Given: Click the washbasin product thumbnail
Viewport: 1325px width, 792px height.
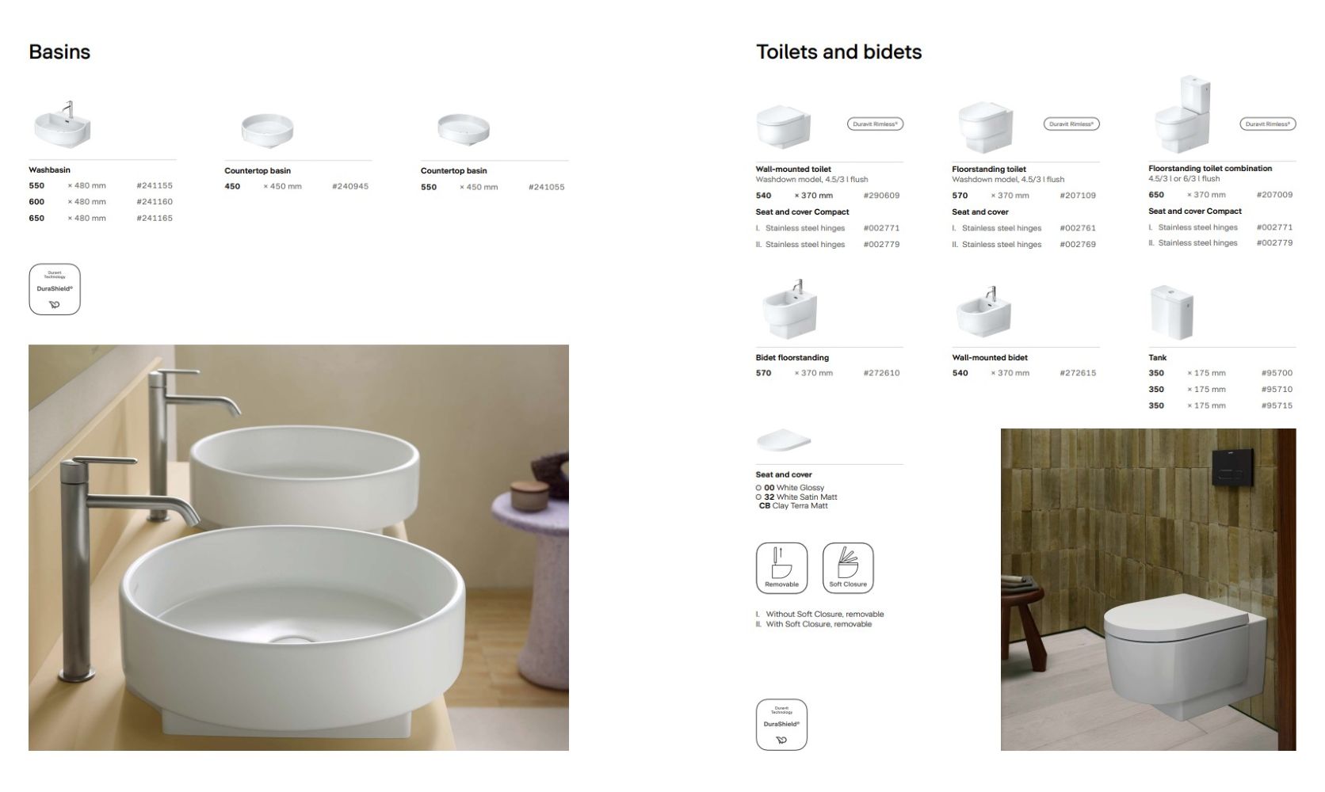Looking at the screenshot, I should [63, 125].
